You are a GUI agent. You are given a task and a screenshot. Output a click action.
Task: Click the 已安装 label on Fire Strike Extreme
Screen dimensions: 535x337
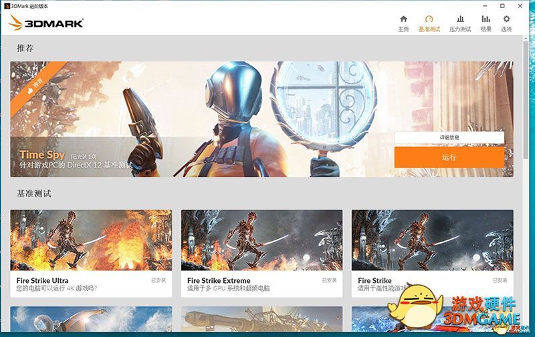click(329, 280)
